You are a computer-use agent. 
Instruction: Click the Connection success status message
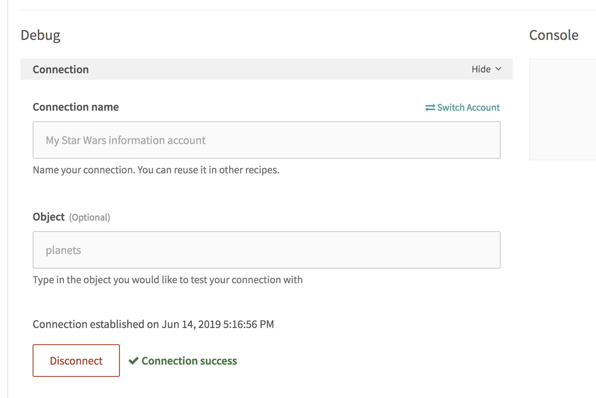pos(189,361)
